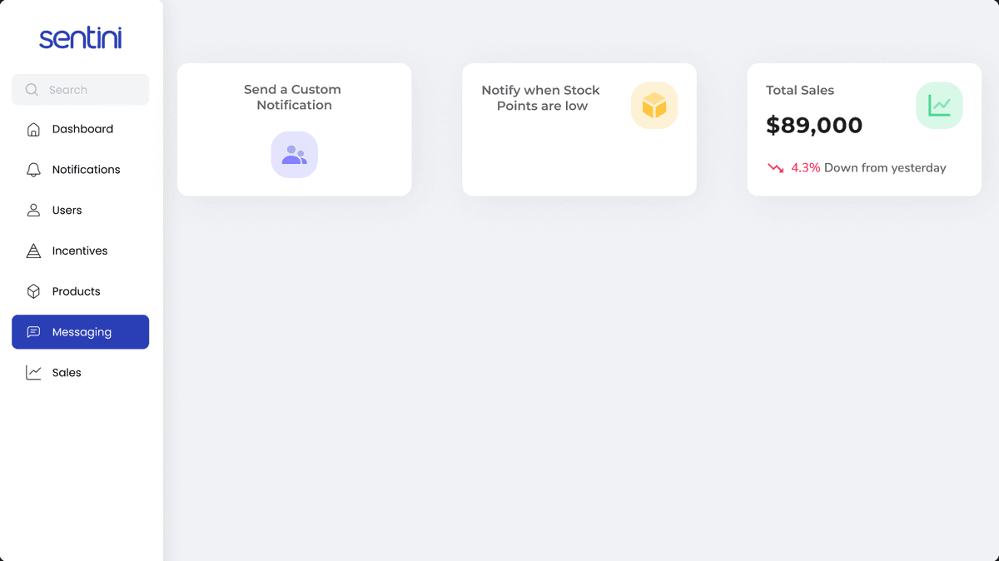Click the Notifications bell icon
This screenshot has width=999, height=561.
33,170
